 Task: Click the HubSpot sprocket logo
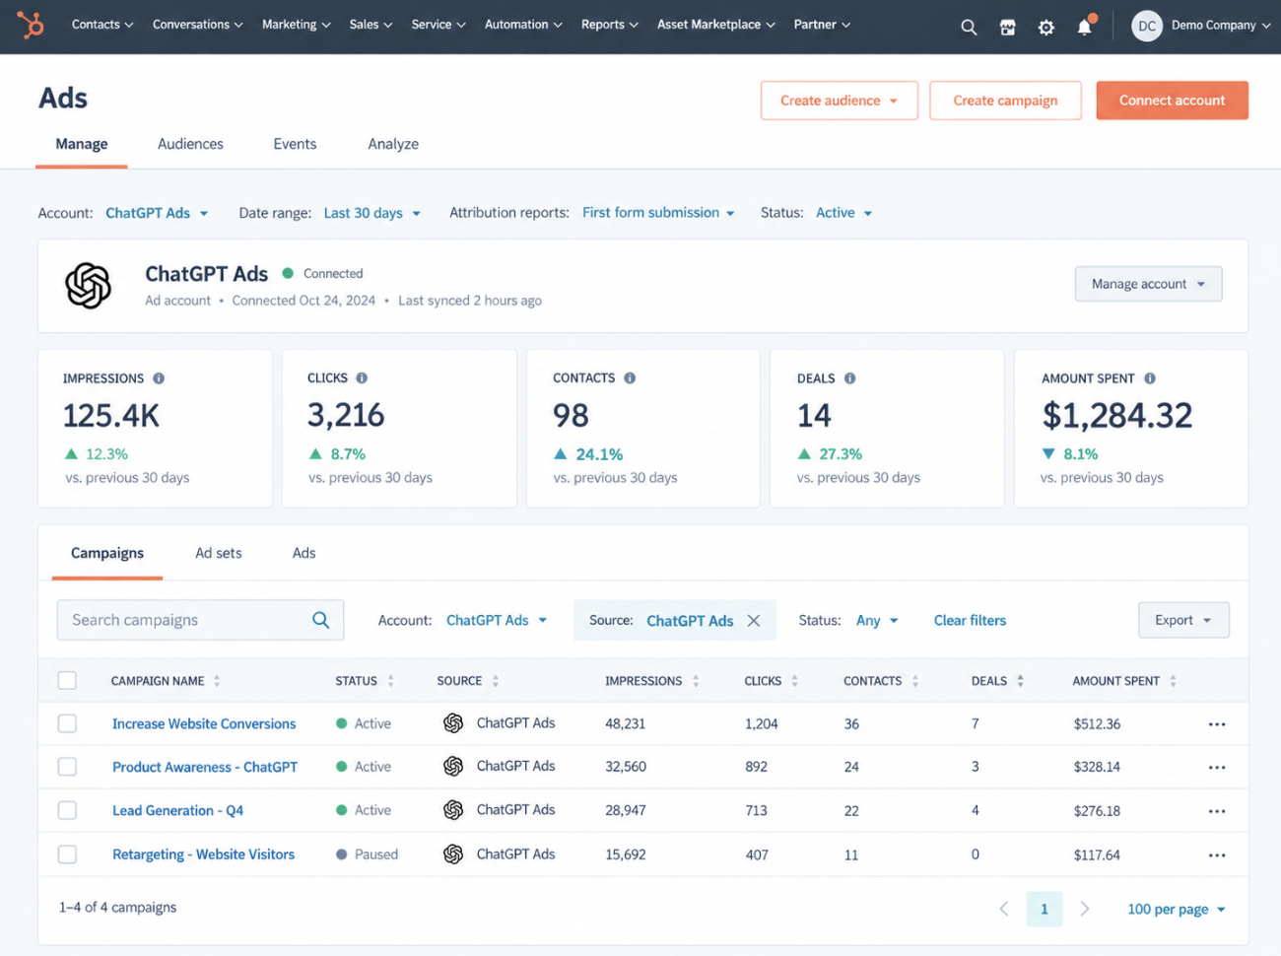31,25
